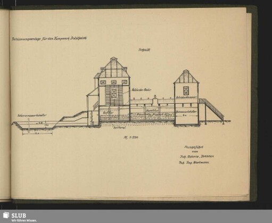This screenshot has height=223, width=272.
Task: Click the bottom engineer name line
Action: tap(194, 162)
